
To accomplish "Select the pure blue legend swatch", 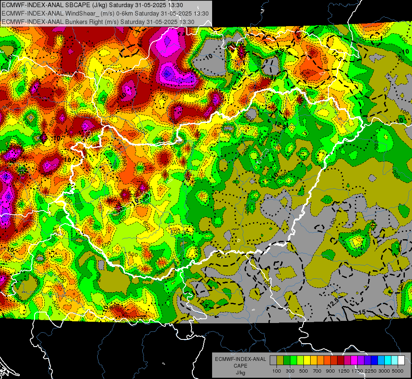I will [375, 360].
